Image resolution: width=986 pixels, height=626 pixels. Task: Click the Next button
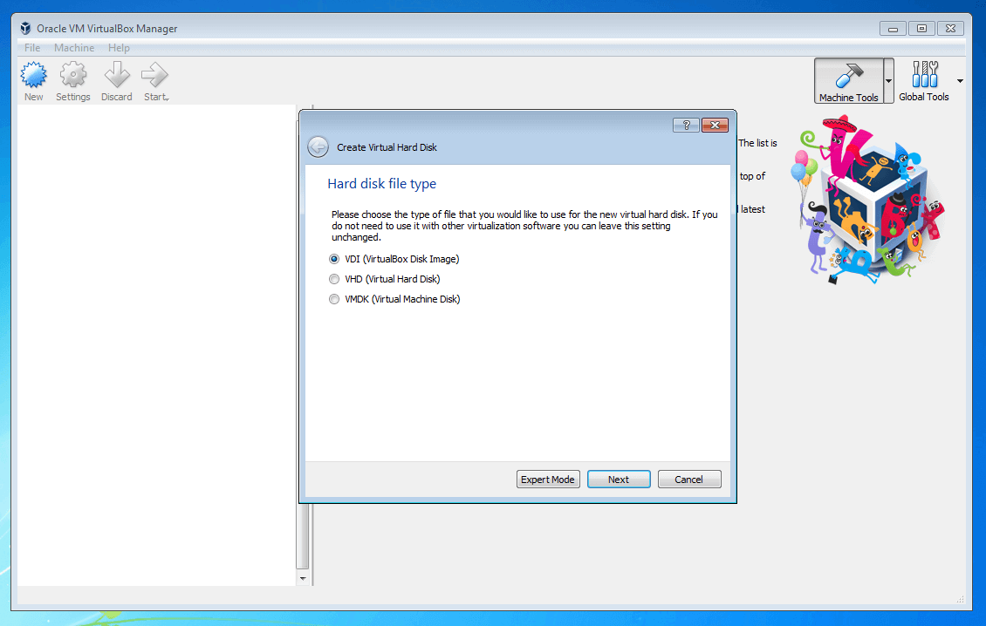point(619,480)
